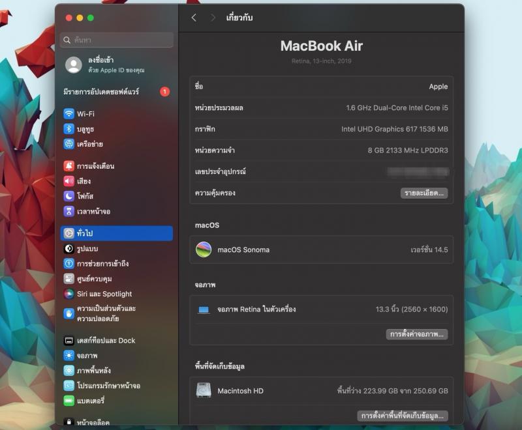Open Accessibility (การช่วยการเข้าถึง) icon
522x430 pixels.
69,263
